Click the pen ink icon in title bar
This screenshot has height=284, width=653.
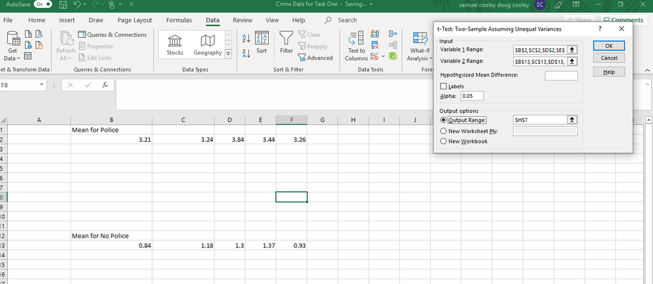(560, 5)
